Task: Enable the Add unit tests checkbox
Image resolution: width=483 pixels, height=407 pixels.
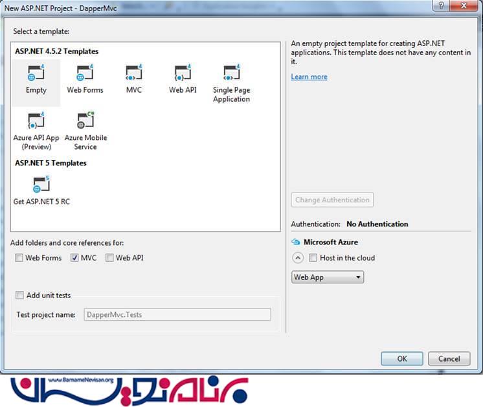Action: click(19, 296)
